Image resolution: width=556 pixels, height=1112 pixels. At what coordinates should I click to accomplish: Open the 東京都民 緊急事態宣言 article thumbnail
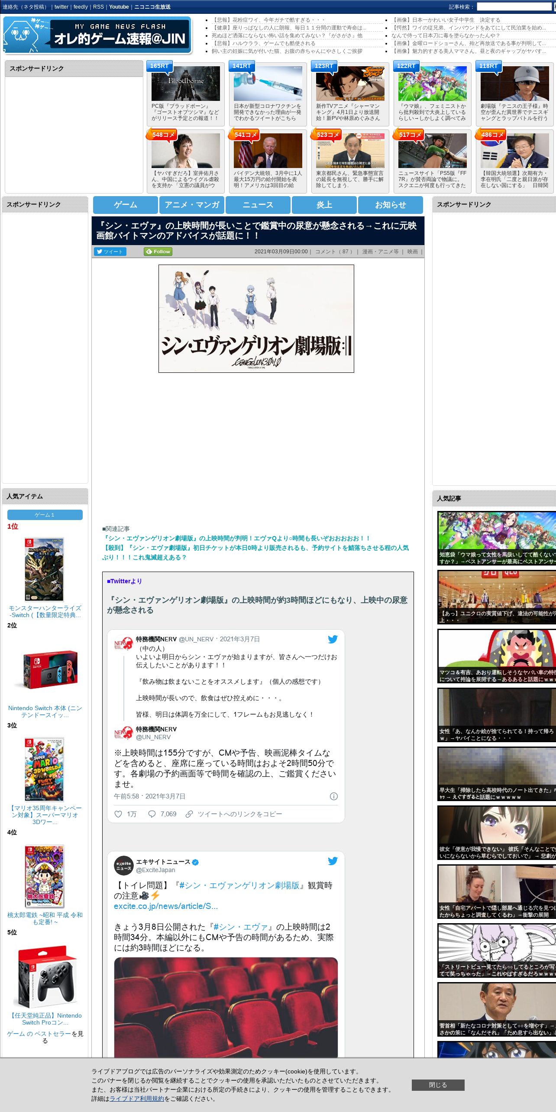tap(350, 151)
